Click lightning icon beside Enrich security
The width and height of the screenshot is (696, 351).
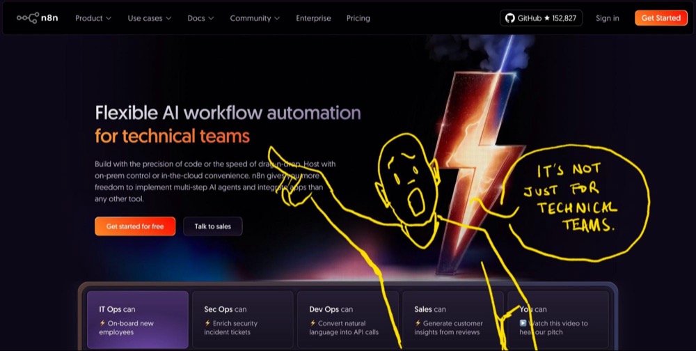click(x=207, y=323)
